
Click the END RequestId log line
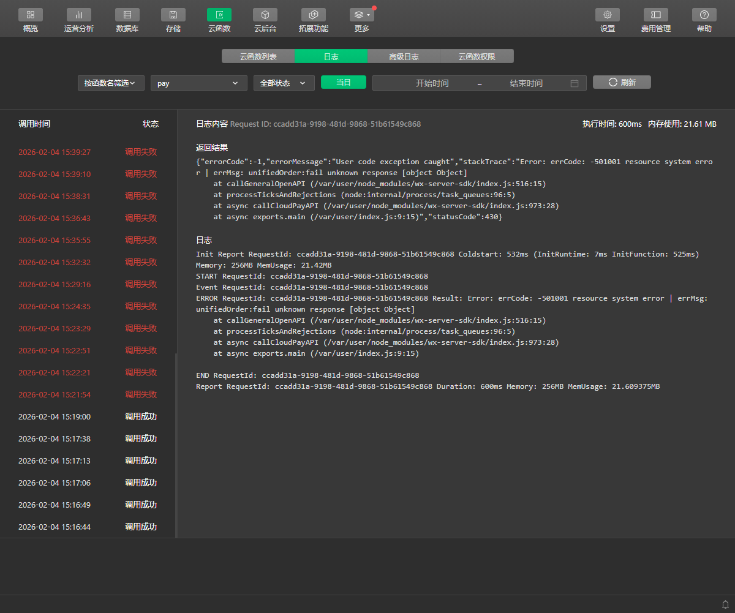pyautogui.click(x=307, y=375)
